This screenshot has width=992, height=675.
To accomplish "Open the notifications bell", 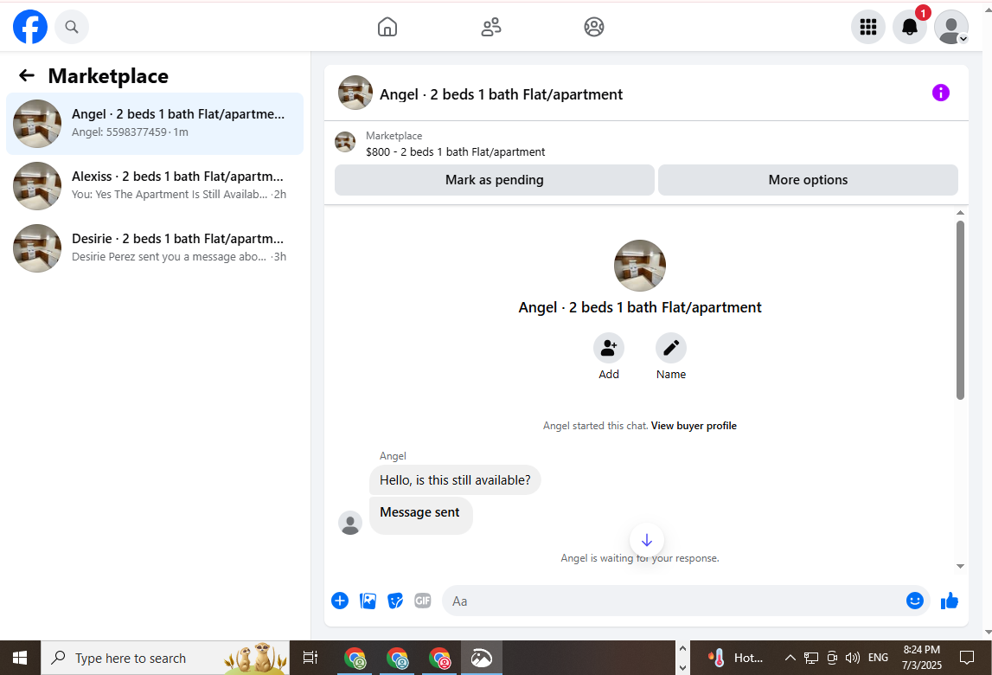I will pos(910,27).
